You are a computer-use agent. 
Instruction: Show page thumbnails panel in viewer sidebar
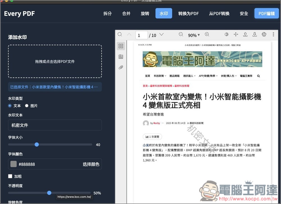pyautogui.click(x=121, y=46)
